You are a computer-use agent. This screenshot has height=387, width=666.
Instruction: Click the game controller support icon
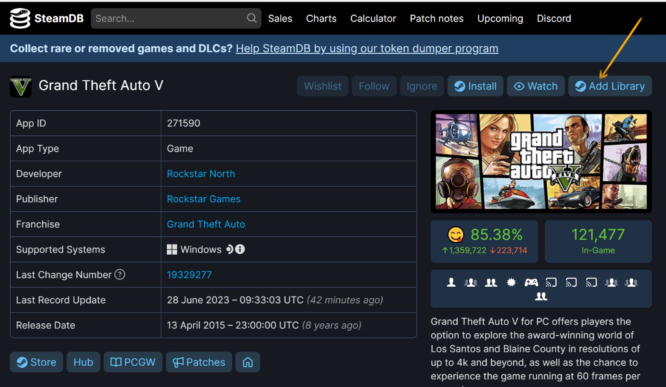[x=531, y=282]
